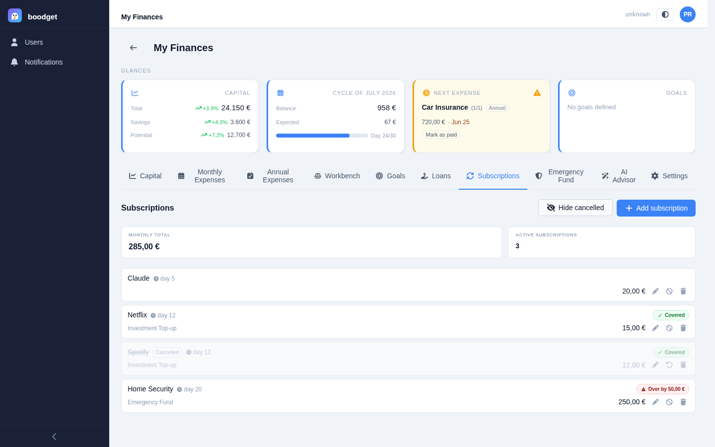Open the PR user avatar
The width and height of the screenshot is (715, 447).
pos(688,14)
